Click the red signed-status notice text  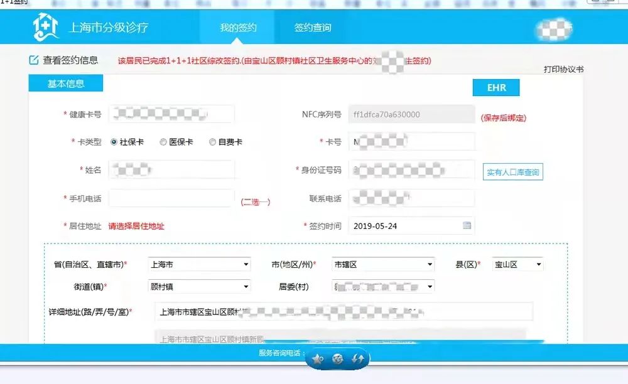pyautogui.click(x=274, y=61)
